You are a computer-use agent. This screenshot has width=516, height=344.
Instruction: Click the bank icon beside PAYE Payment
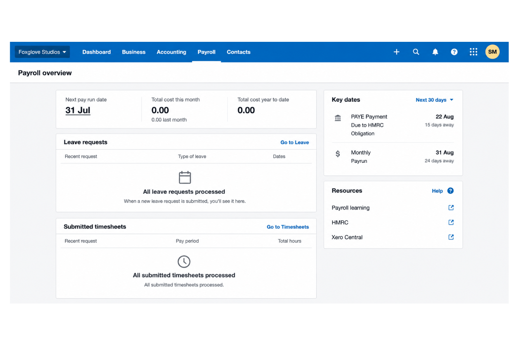click(x=338, y=118)
